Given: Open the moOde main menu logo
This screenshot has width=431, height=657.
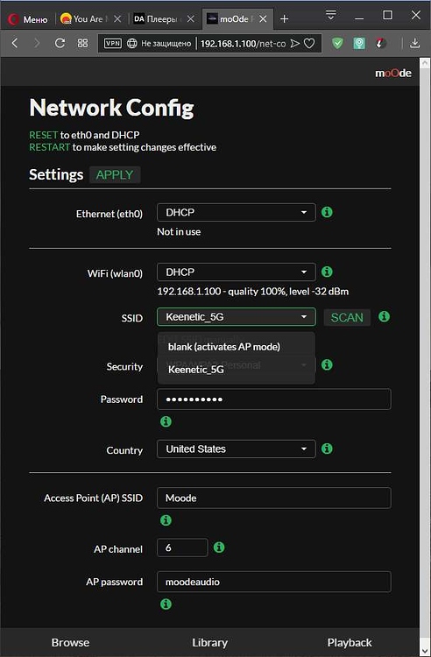Looking at the screenshot, I should point(392,73).
